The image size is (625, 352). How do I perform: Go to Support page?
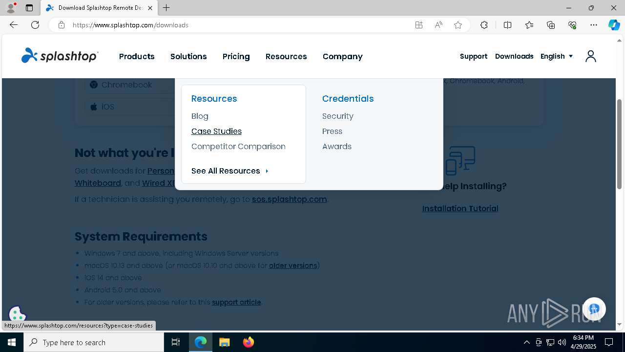(x=474, y=56)
